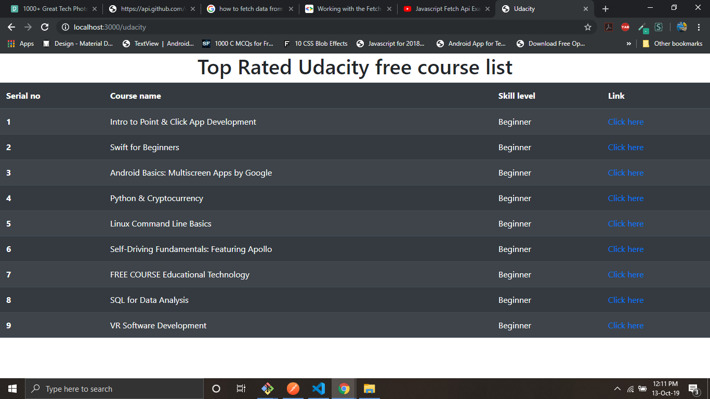
Task: Open Click here link for Android Basics row
Action: (625, 173)
